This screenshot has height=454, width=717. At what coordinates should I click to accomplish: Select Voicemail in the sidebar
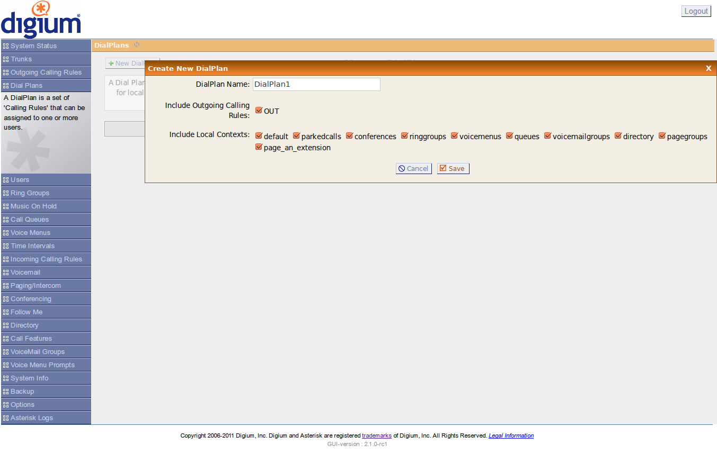coord(46,273)
